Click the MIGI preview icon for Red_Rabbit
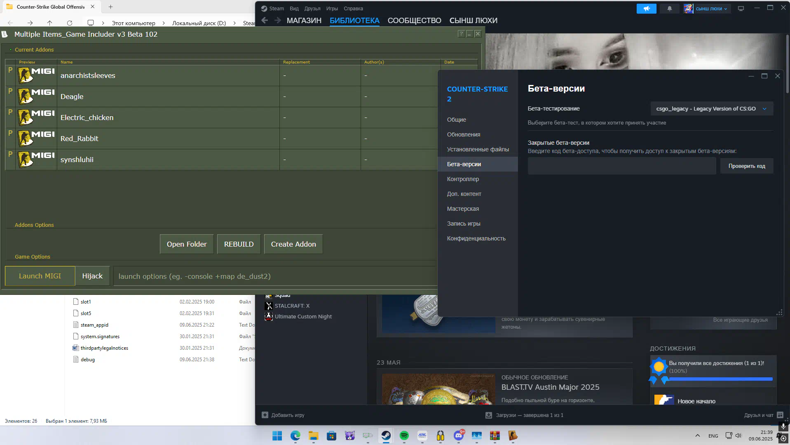The image size is (790, 445). [36, 139]
